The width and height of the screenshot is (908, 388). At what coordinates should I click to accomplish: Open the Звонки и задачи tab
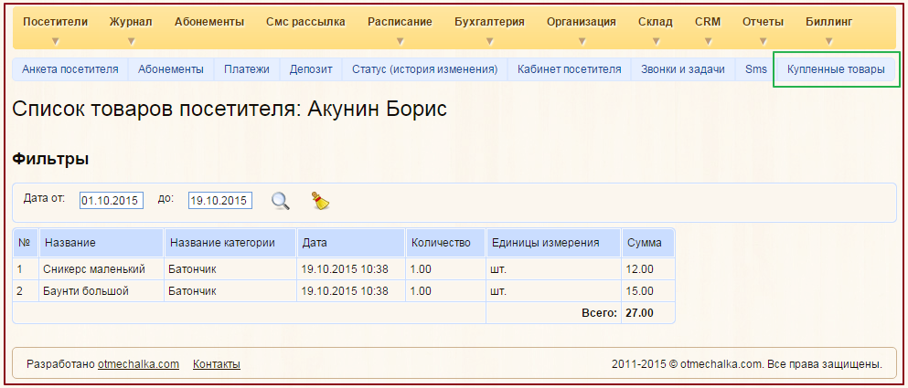(683, 69)
